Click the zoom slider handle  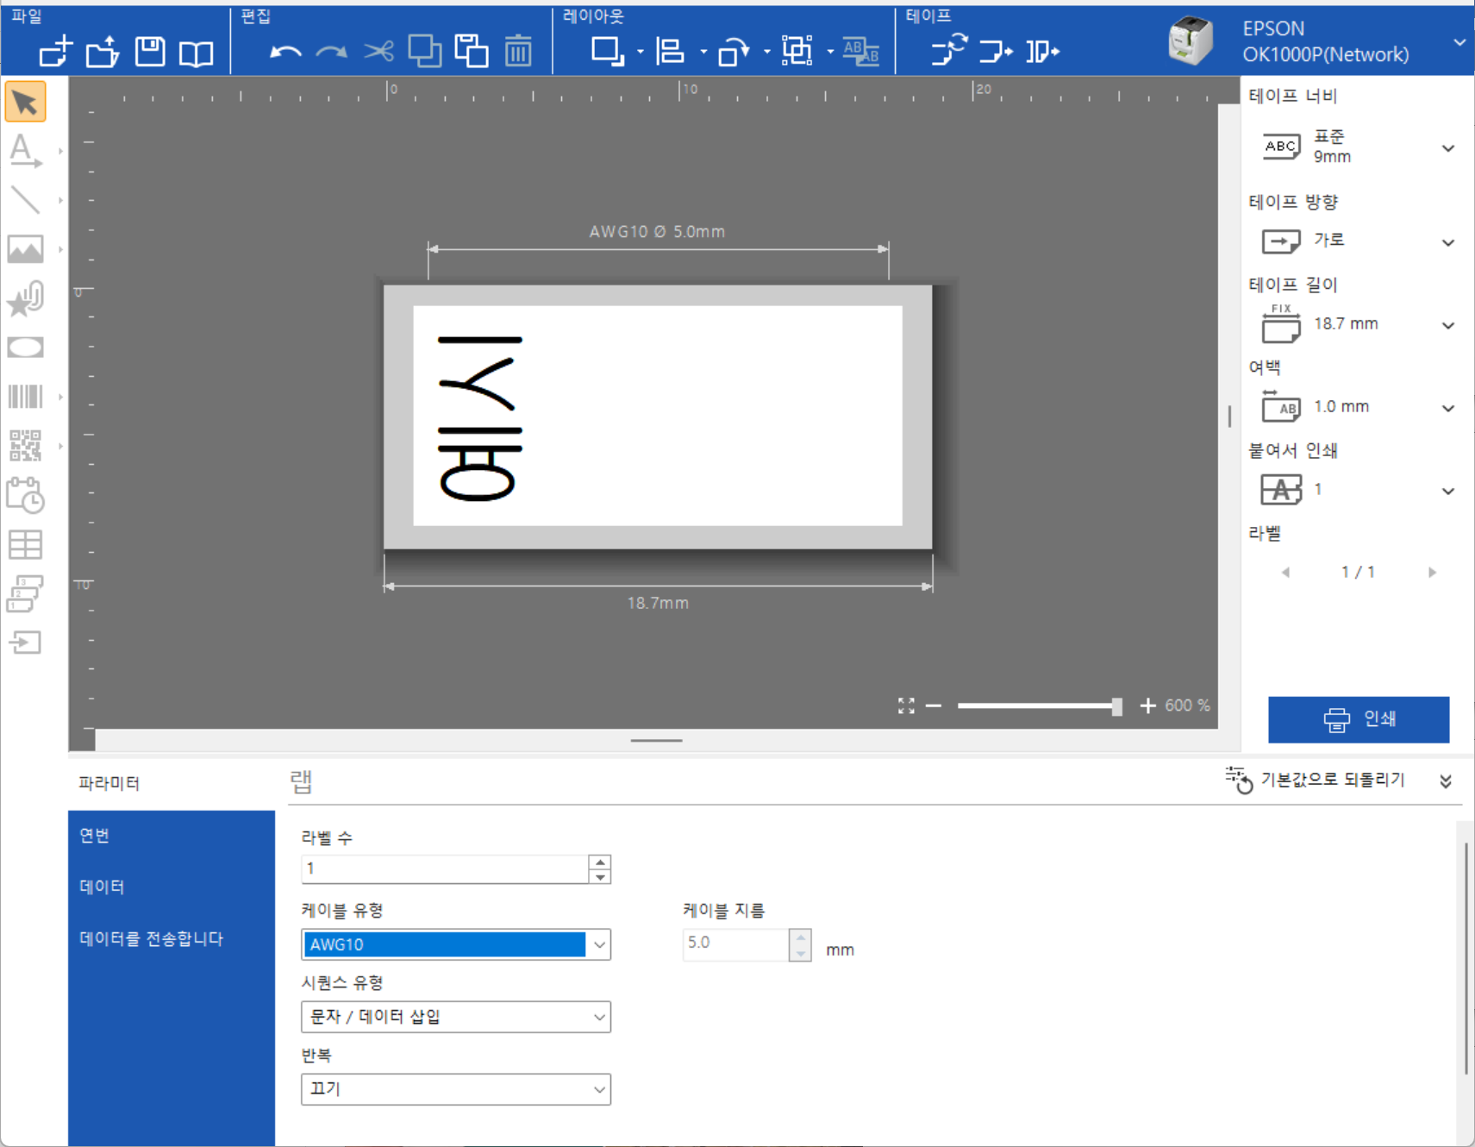pyautogui.click(x=1116, y=706)
